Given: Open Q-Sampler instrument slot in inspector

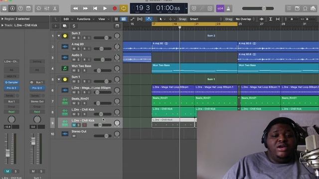Looking at the screenshot, I should click(x=11, y=83).
